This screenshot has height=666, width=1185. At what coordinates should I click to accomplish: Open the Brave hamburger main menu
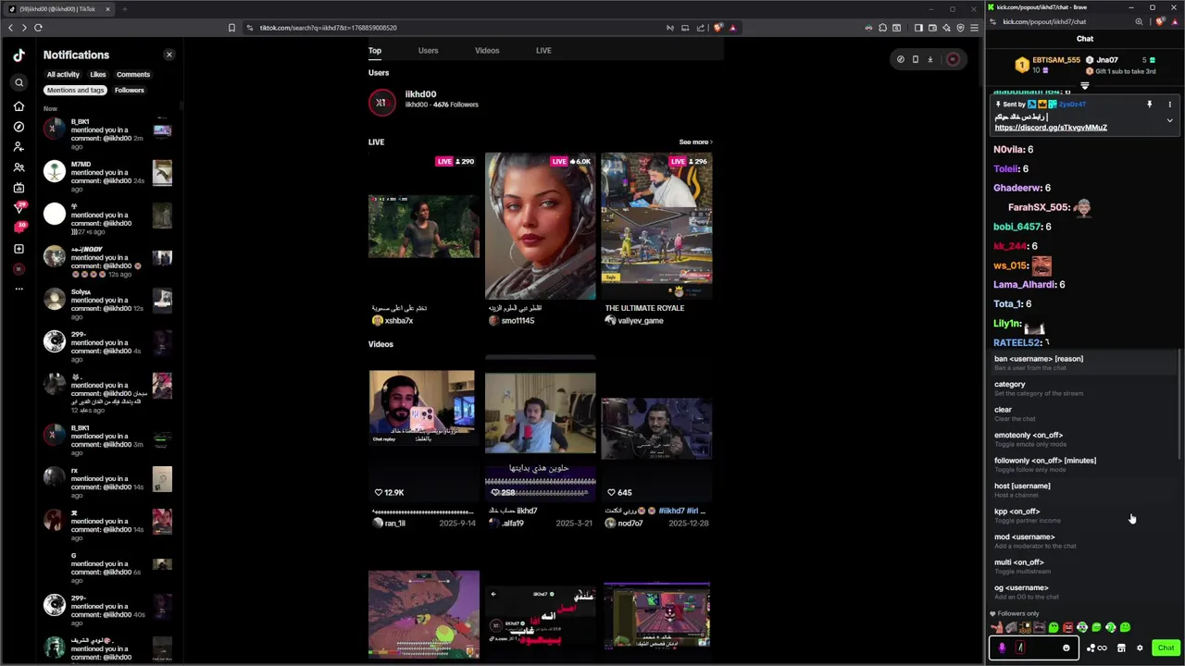[x=974, y=28]
